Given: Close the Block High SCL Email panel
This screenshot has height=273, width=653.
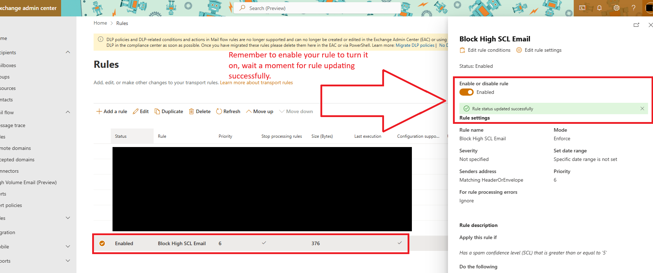Looking at the screenshot, I should click(650, 25).
